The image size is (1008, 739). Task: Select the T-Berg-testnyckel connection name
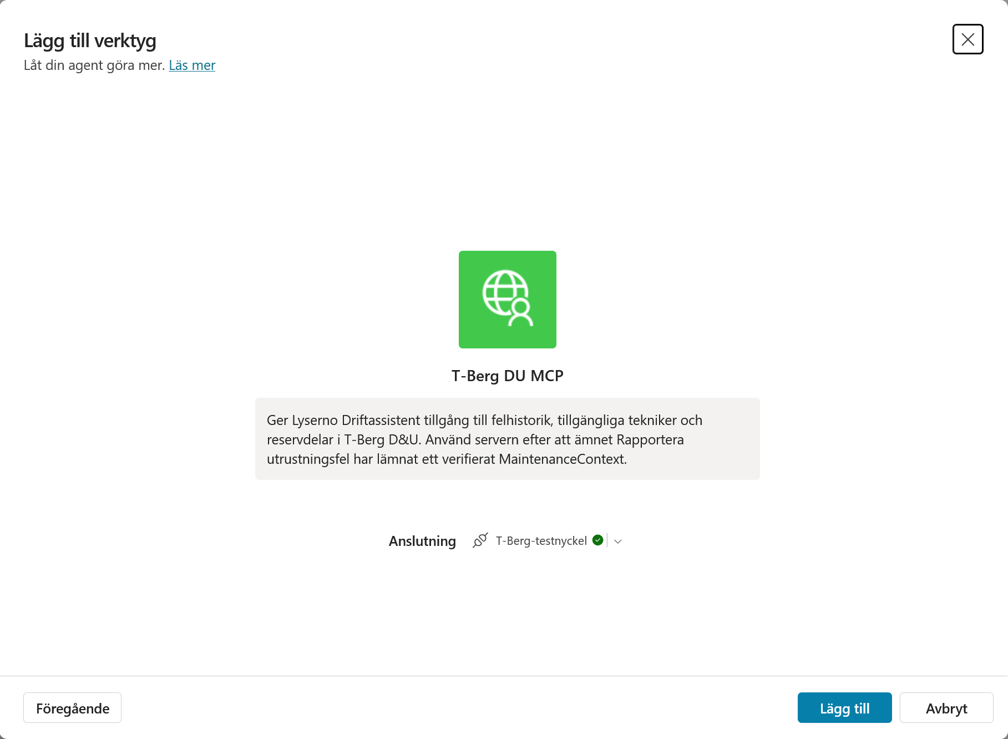(x=541, y=541)
